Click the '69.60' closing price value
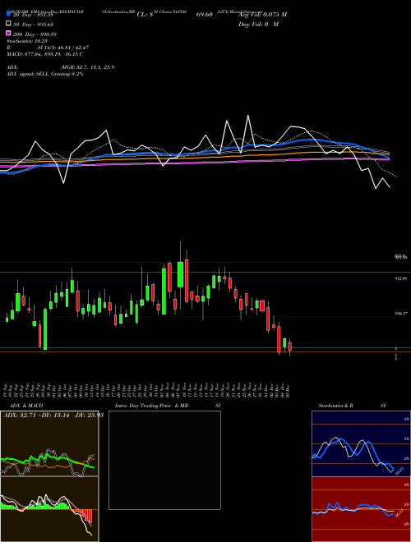This screenshot has height=542, width=411. (204, 15)
